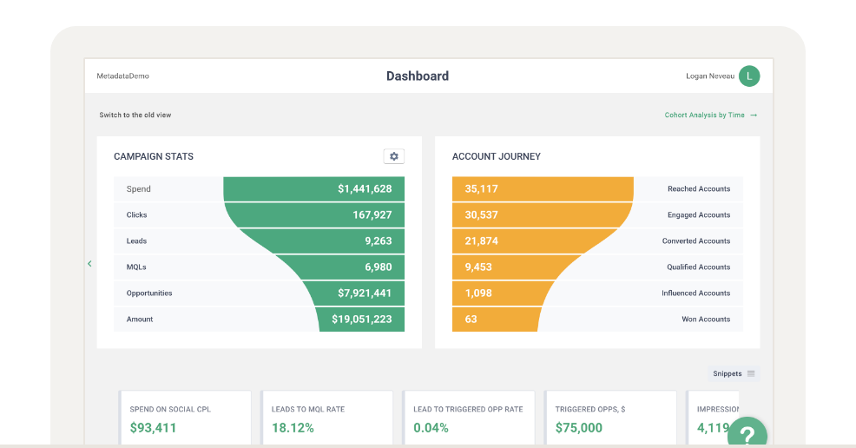Select Spend bar showing $1,441,628

tap(314, 188)
